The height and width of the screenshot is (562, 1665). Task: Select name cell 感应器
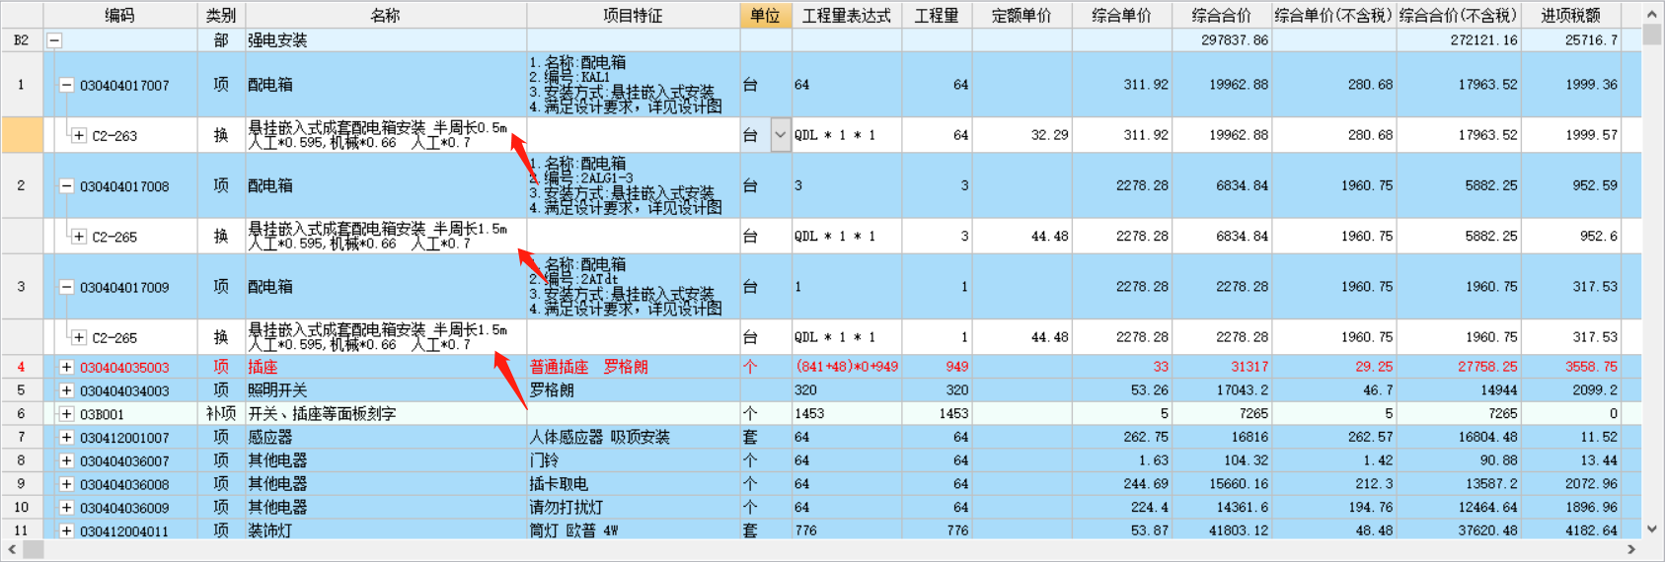pos(386,437)
